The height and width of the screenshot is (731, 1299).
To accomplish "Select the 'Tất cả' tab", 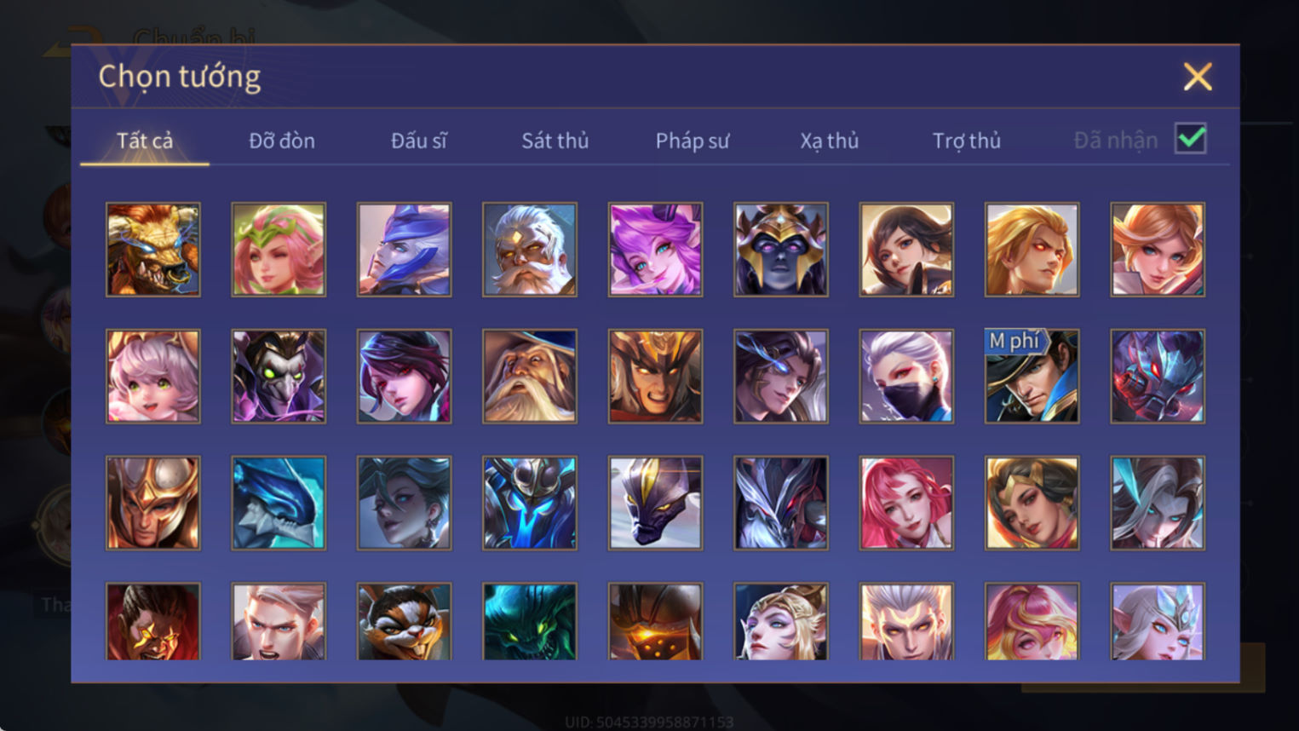I will (x=145, y=141).
